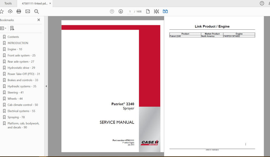
Task: Jump to Spraying - 78 bookmark
Action: point(16,117)
